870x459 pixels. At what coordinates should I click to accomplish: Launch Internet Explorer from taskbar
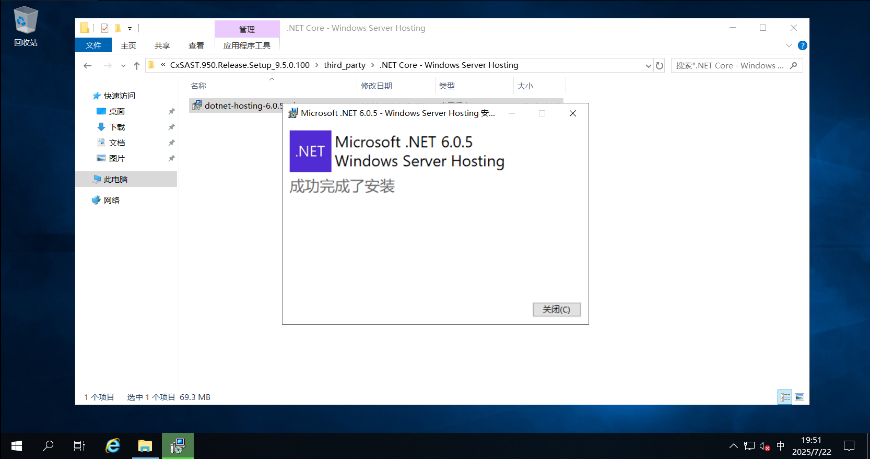click(x=113, y=446)
